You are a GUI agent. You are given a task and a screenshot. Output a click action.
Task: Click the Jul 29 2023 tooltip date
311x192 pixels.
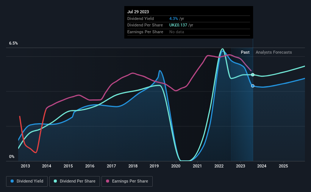coord(138,12)
